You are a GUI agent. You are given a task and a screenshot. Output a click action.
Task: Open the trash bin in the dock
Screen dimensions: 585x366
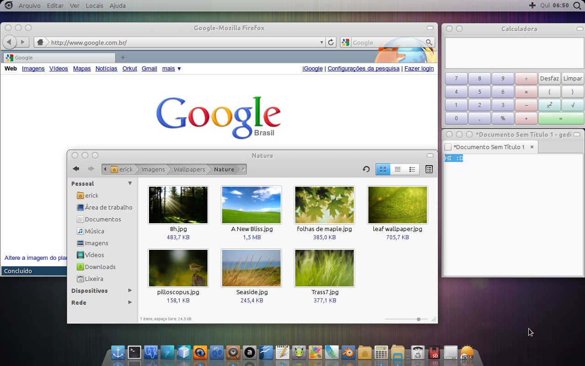pyautogui.click(x=417, y=352)
